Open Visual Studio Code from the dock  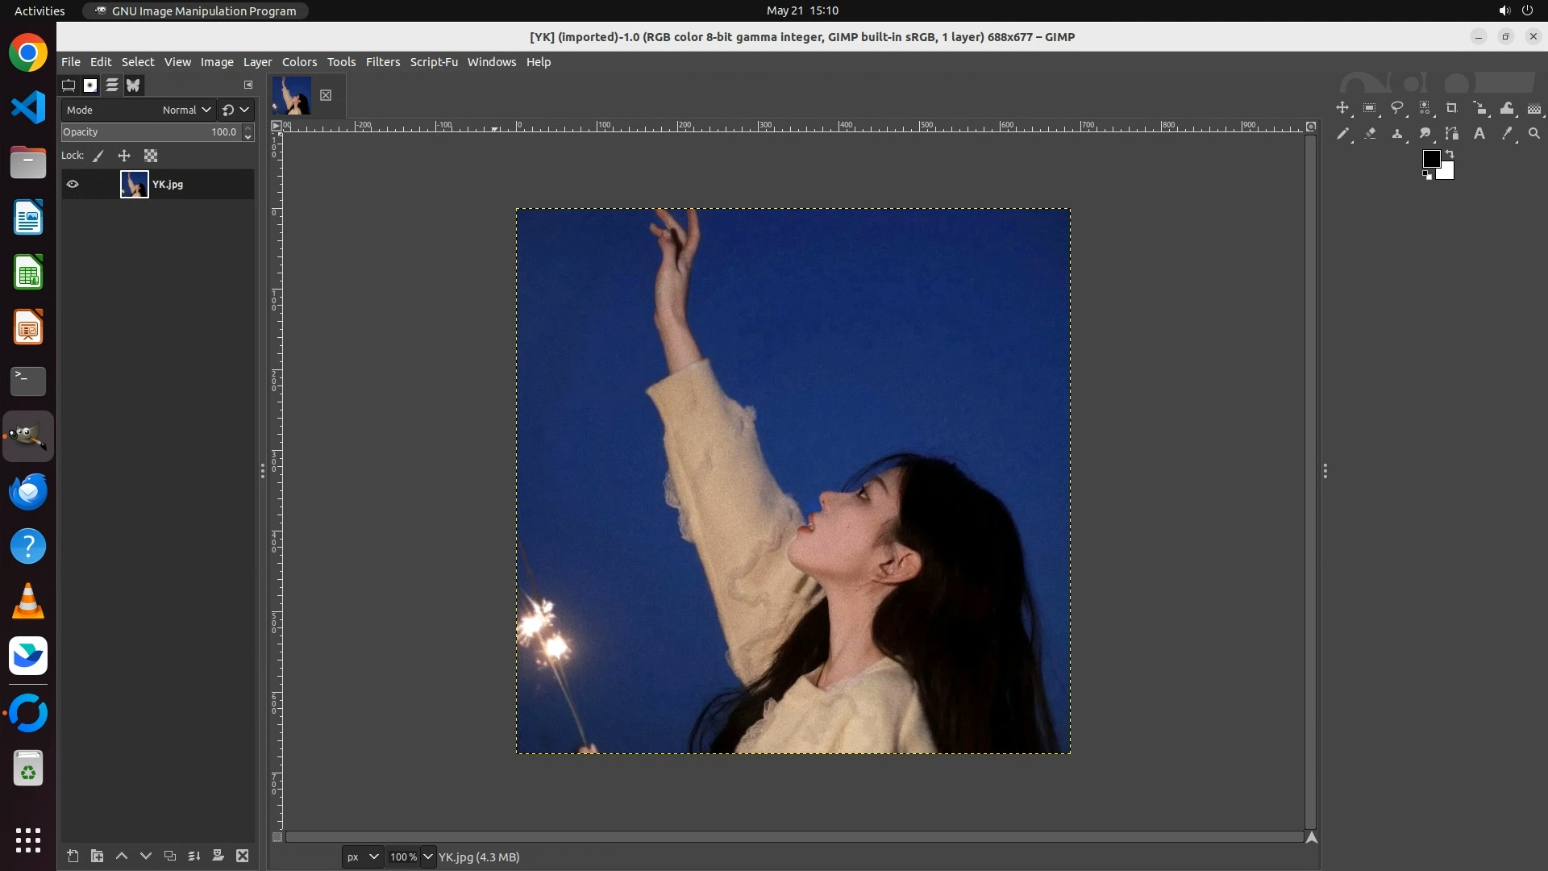[x=28, y=107]
